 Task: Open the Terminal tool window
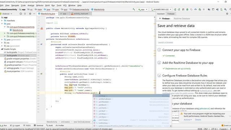(x=39, y=125)
